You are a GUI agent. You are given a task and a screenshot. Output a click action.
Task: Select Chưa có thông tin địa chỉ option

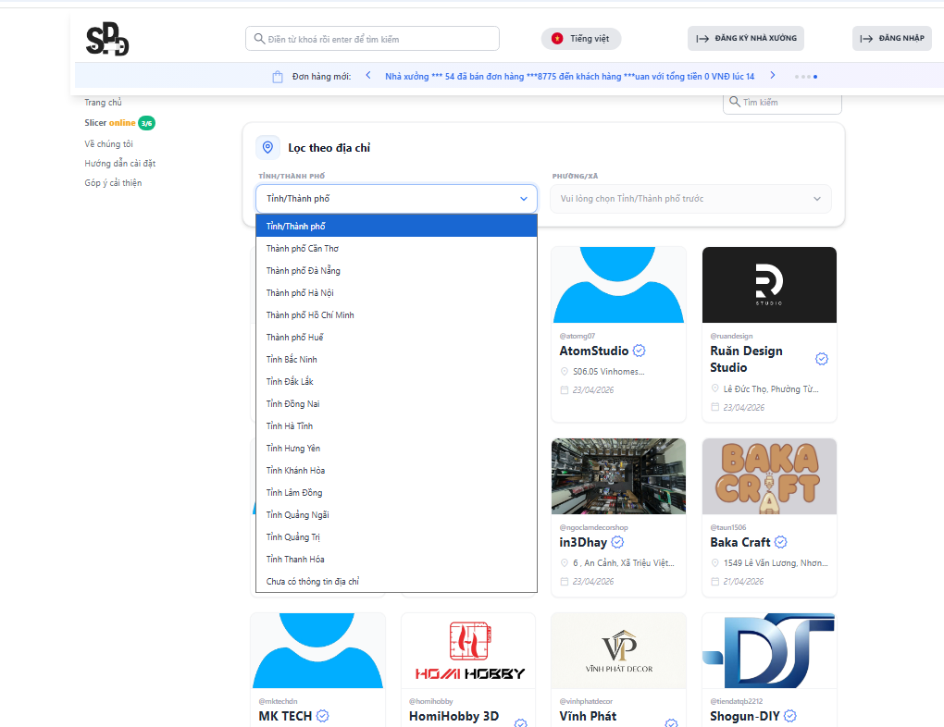[x=312, y=582]
